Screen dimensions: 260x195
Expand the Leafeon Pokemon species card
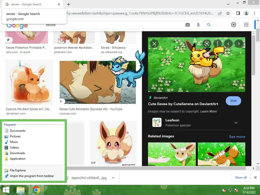(236, 123)
